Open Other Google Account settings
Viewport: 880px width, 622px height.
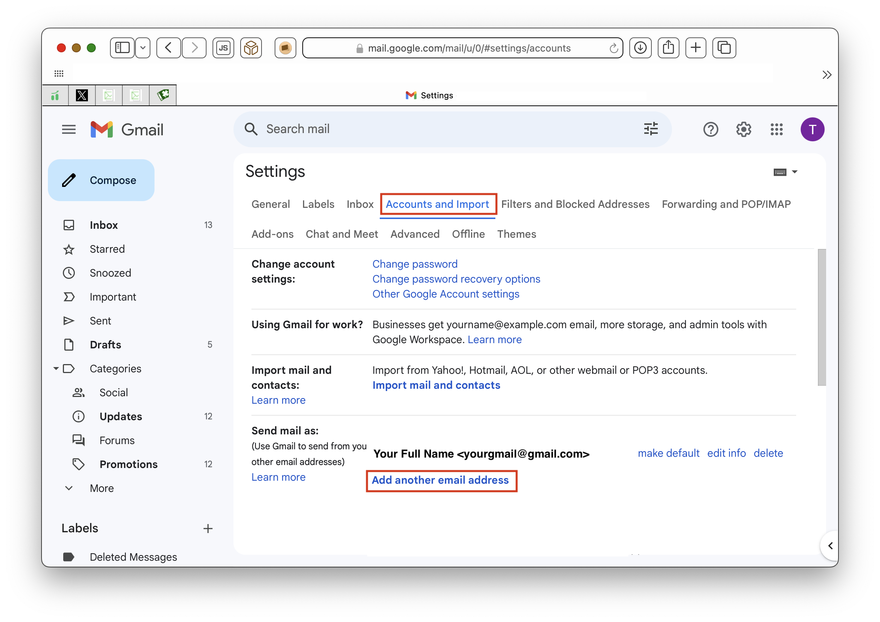point(446,294)
